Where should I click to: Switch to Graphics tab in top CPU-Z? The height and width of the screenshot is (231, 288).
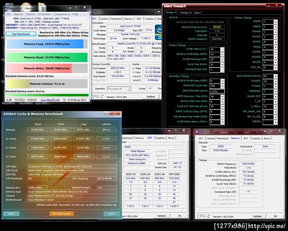coord(149,19)
